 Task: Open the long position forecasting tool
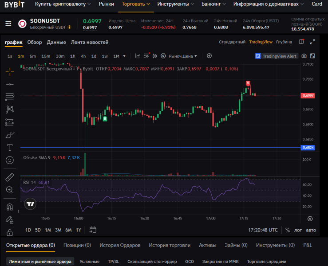pos(10,122)
